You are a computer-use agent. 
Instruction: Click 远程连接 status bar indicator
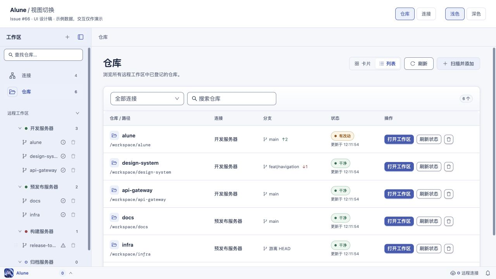[x=464, y=273]
